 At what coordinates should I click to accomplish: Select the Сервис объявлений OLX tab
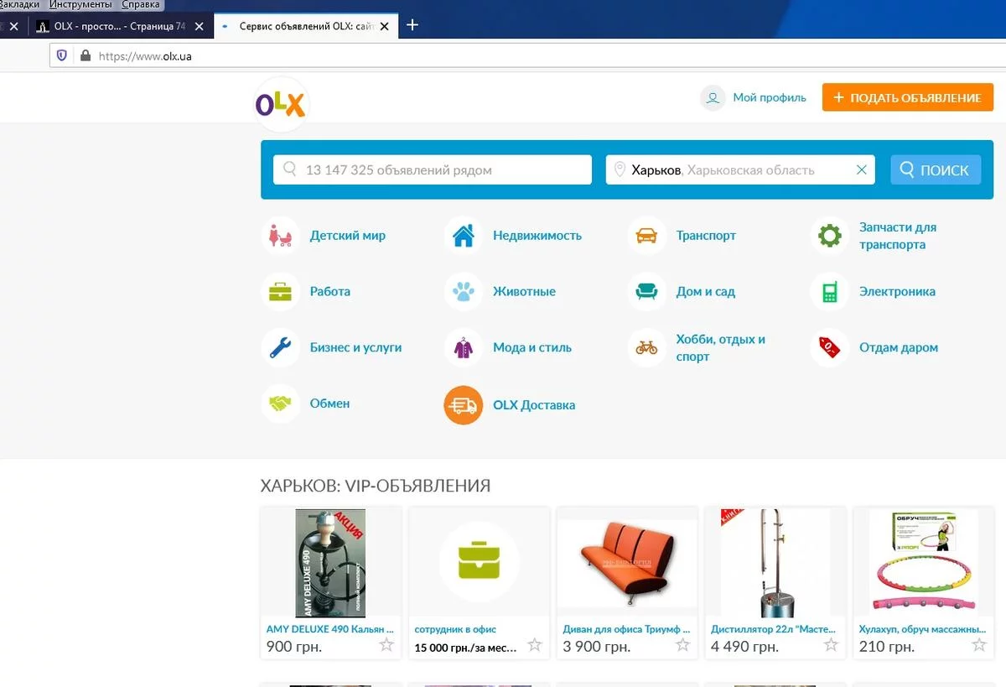coord(304,26)
